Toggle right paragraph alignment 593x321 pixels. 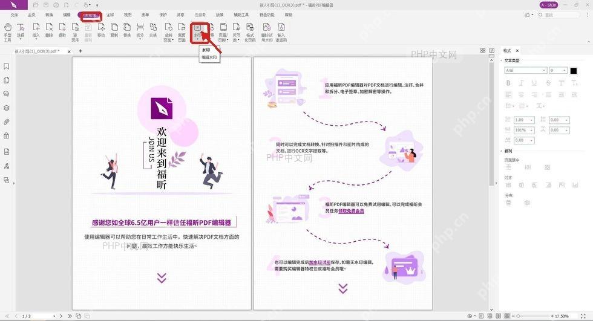534,95
